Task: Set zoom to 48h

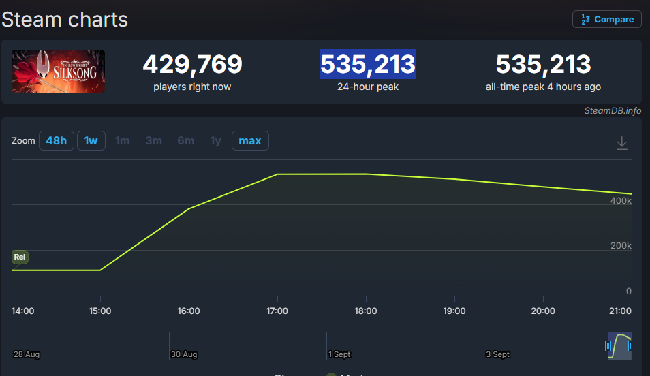Action: click(57, 140)
